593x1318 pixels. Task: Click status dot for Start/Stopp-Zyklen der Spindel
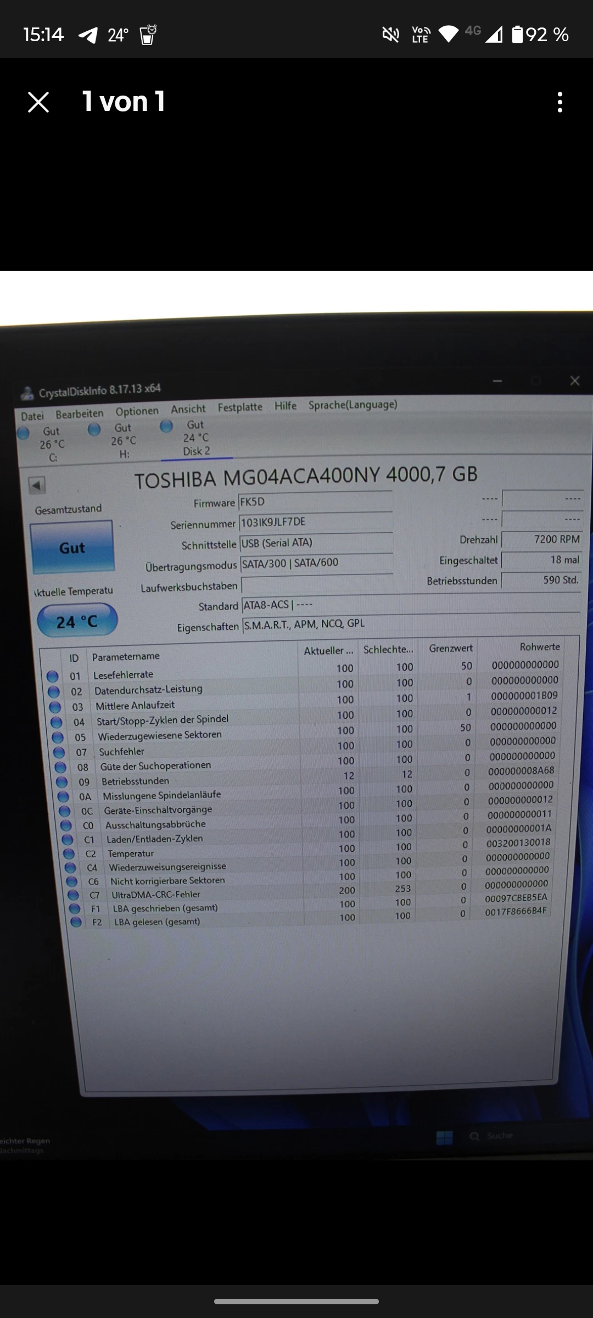click(57, 722)
